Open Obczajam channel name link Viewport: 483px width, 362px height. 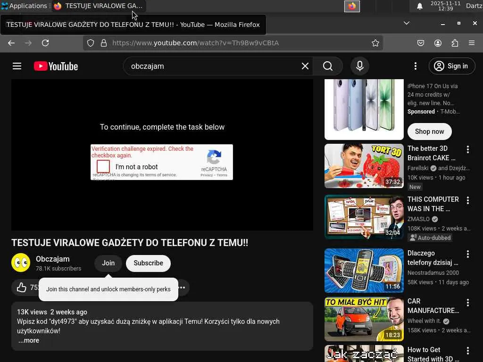pyautogui.click(x=53, y=259)
